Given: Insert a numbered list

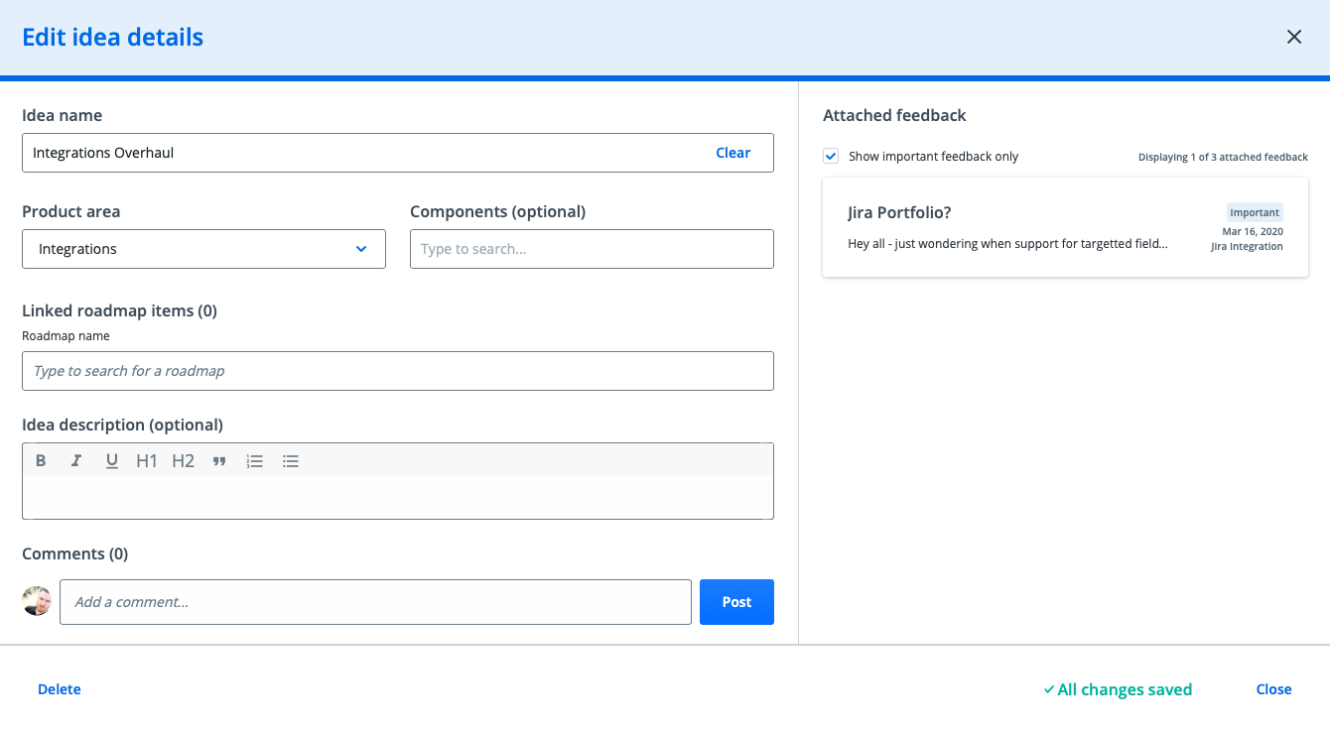Looking at the screenshot, I should (255, 460).
